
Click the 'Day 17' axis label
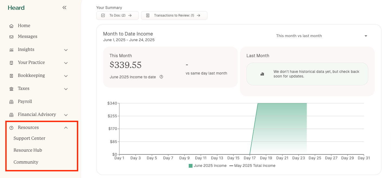(x=249, y=158)
